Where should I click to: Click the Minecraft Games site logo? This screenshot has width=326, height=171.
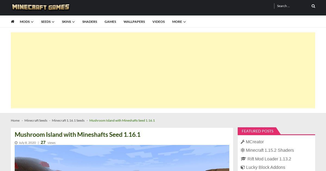click(41, 7)
